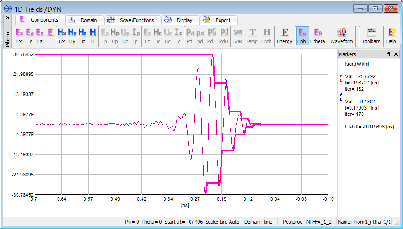The image size is (403, 229).
Task: Toggle the Ephi component display
Action: click(x=302, y=35)
